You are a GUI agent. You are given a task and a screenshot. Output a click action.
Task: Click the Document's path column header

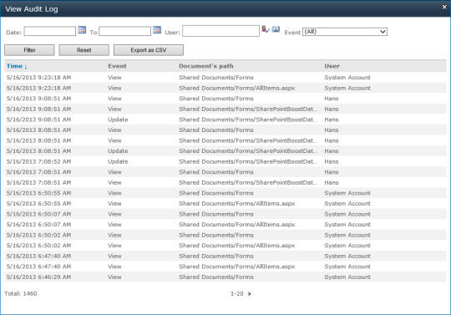[x=206, y=66]
